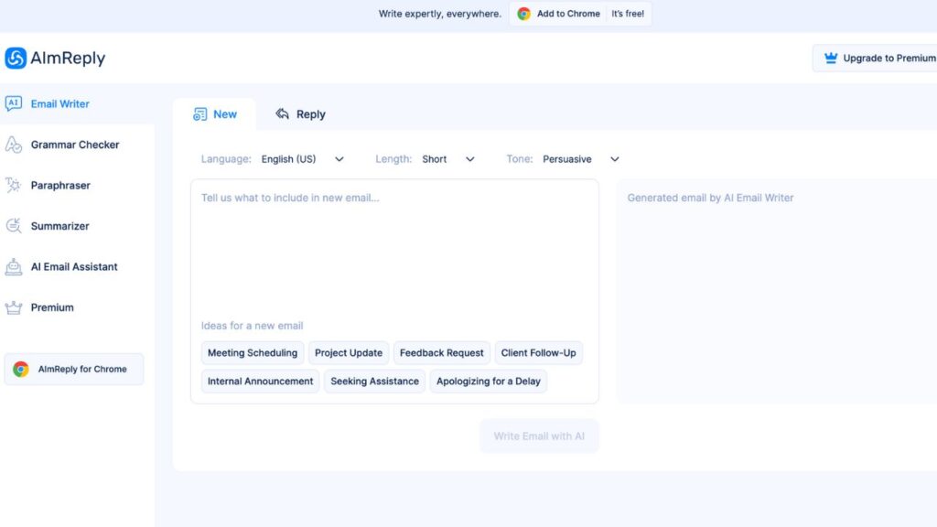Click the generated email output panel

(x=777, y=291)
